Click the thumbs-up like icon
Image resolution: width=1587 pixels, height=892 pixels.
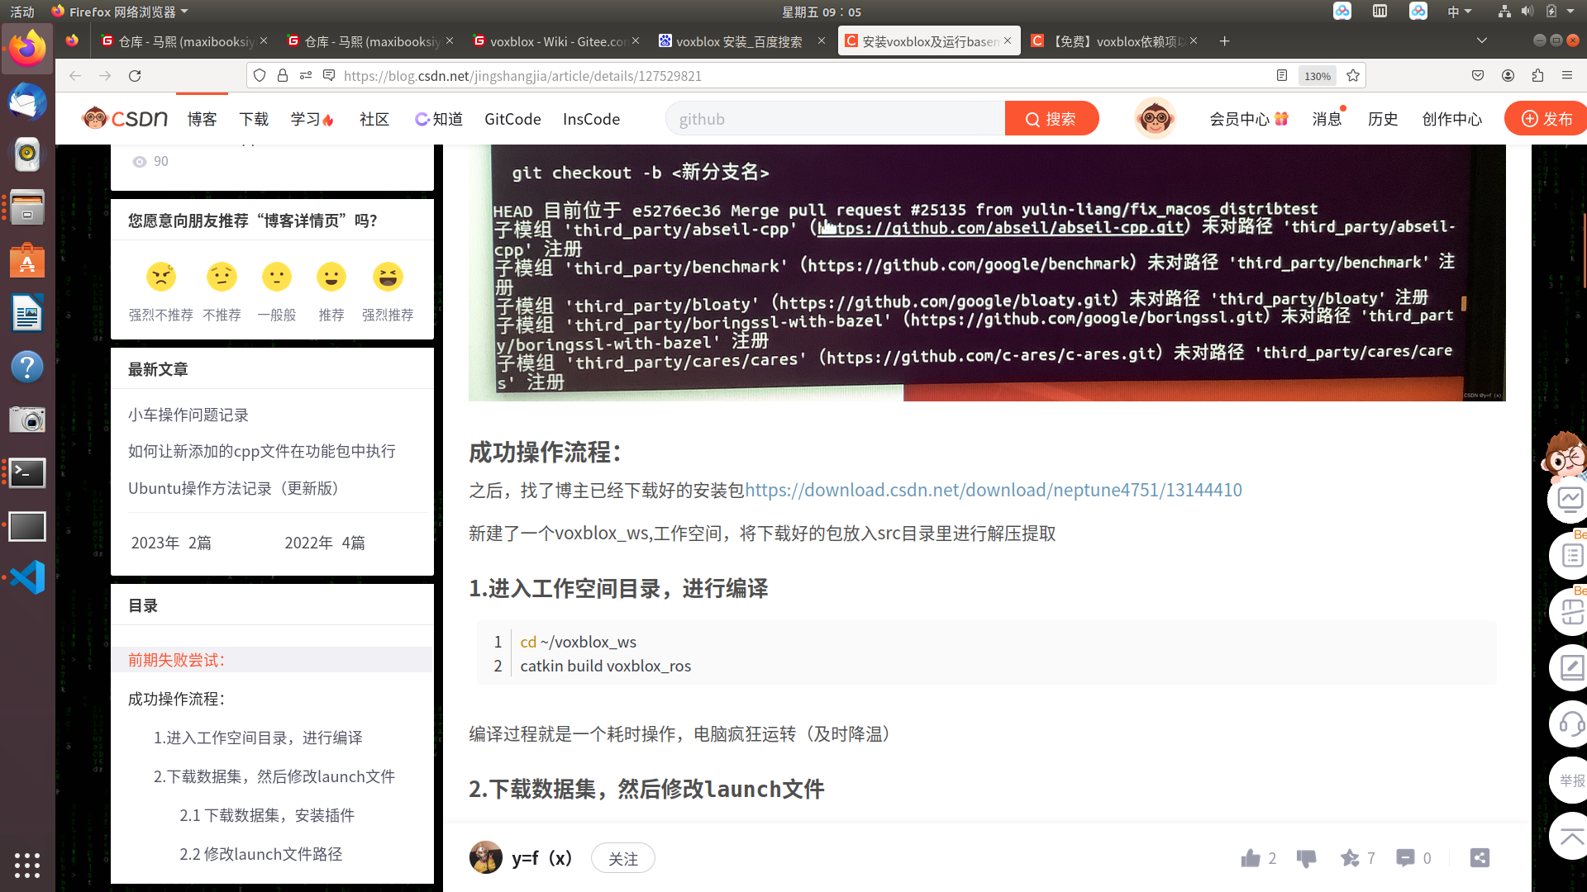pos(1250,858)
